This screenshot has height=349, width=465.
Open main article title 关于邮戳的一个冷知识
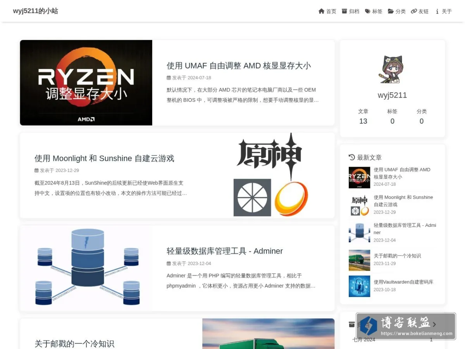74,344
